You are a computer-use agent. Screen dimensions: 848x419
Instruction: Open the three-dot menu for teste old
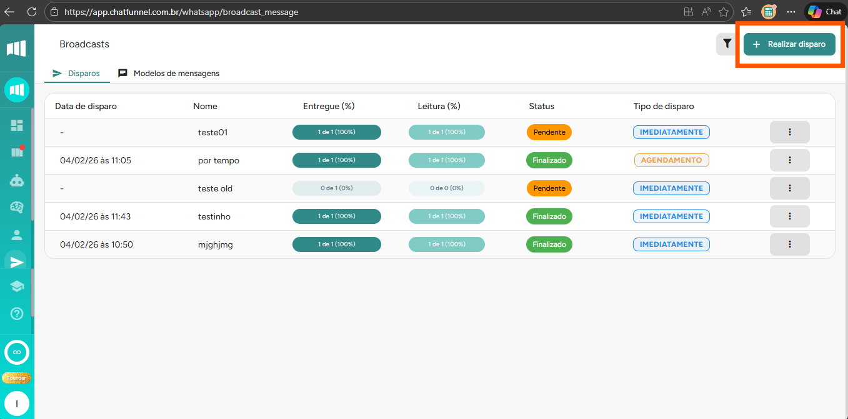coord(790,188)
